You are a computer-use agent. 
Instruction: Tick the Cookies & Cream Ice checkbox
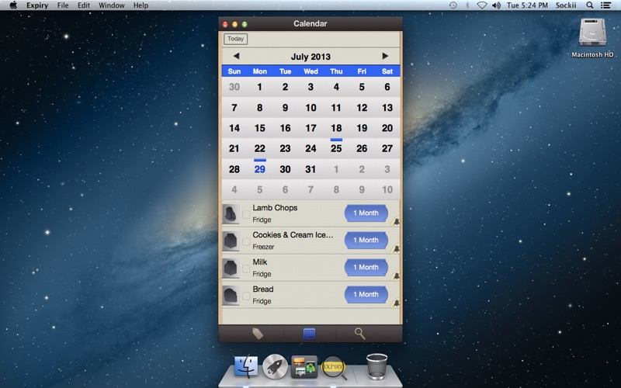[x=246, y=241]
